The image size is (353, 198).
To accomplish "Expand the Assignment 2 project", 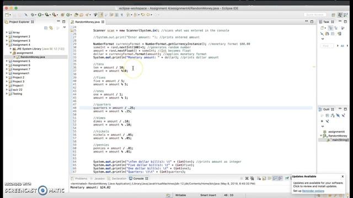I will coord(7,36).
